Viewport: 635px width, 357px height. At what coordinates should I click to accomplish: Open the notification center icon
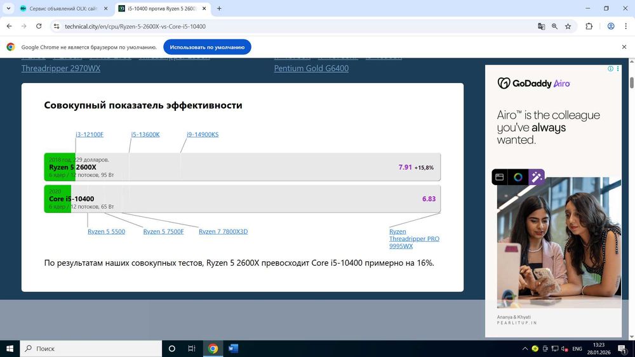point(622,349)
